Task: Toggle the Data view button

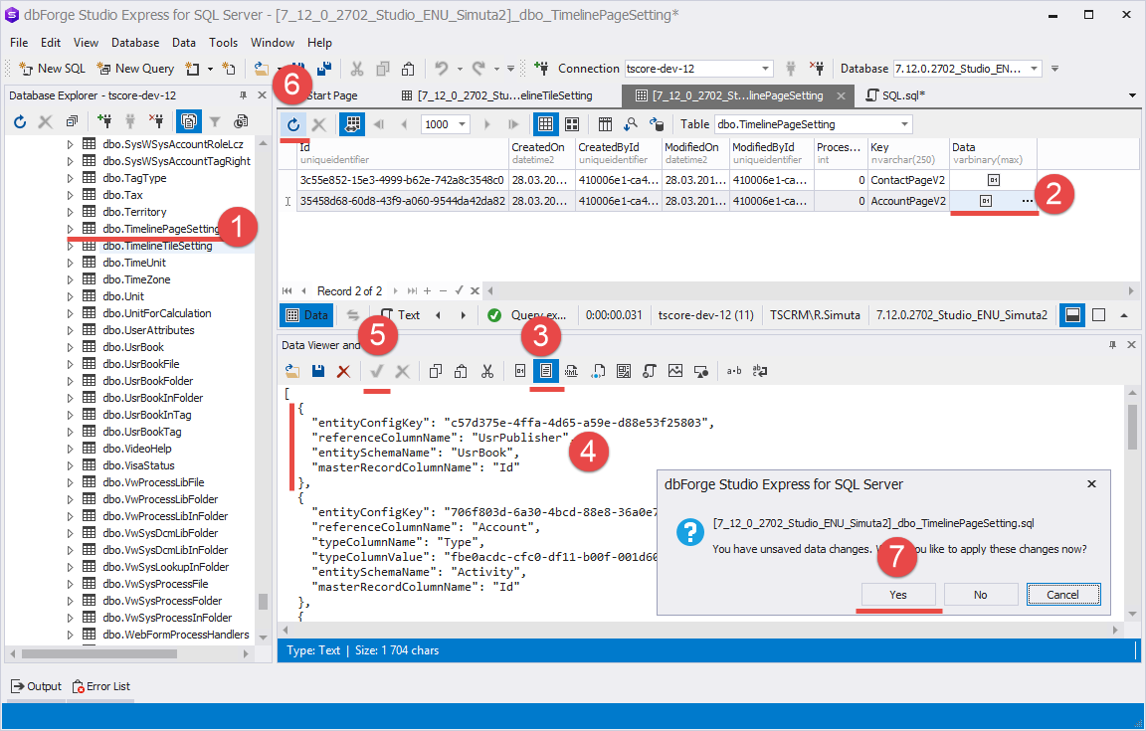Action: [306, 315]
